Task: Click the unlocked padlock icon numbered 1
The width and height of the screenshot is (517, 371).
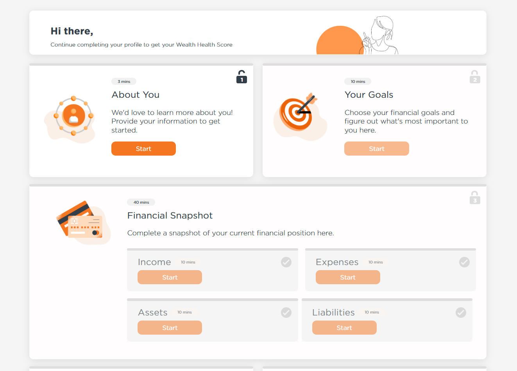Action: 242,77
